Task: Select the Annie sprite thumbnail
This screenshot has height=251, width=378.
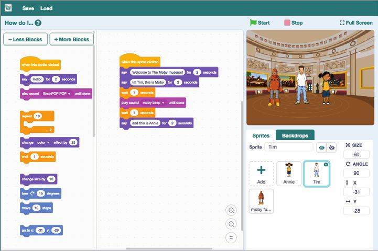Action: tap(289, 174)
